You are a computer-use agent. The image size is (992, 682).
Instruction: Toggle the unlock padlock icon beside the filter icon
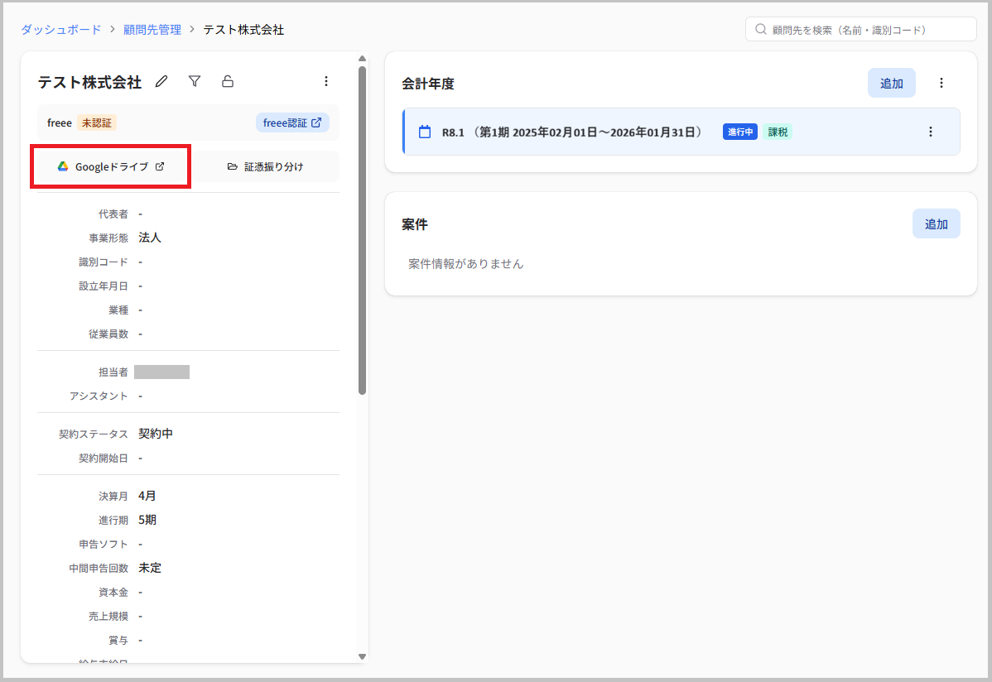[x=228, y=82]
